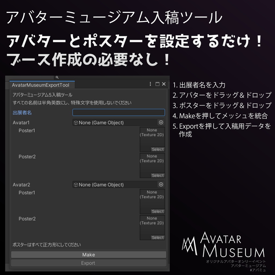Open object picker for Avatar2 field
This screenshot has height=275, width=275.
point(161,184)
